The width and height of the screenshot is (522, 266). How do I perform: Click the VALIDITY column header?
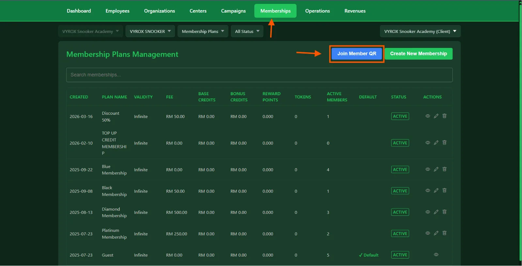pyautogui.click(x=143, y=97)
